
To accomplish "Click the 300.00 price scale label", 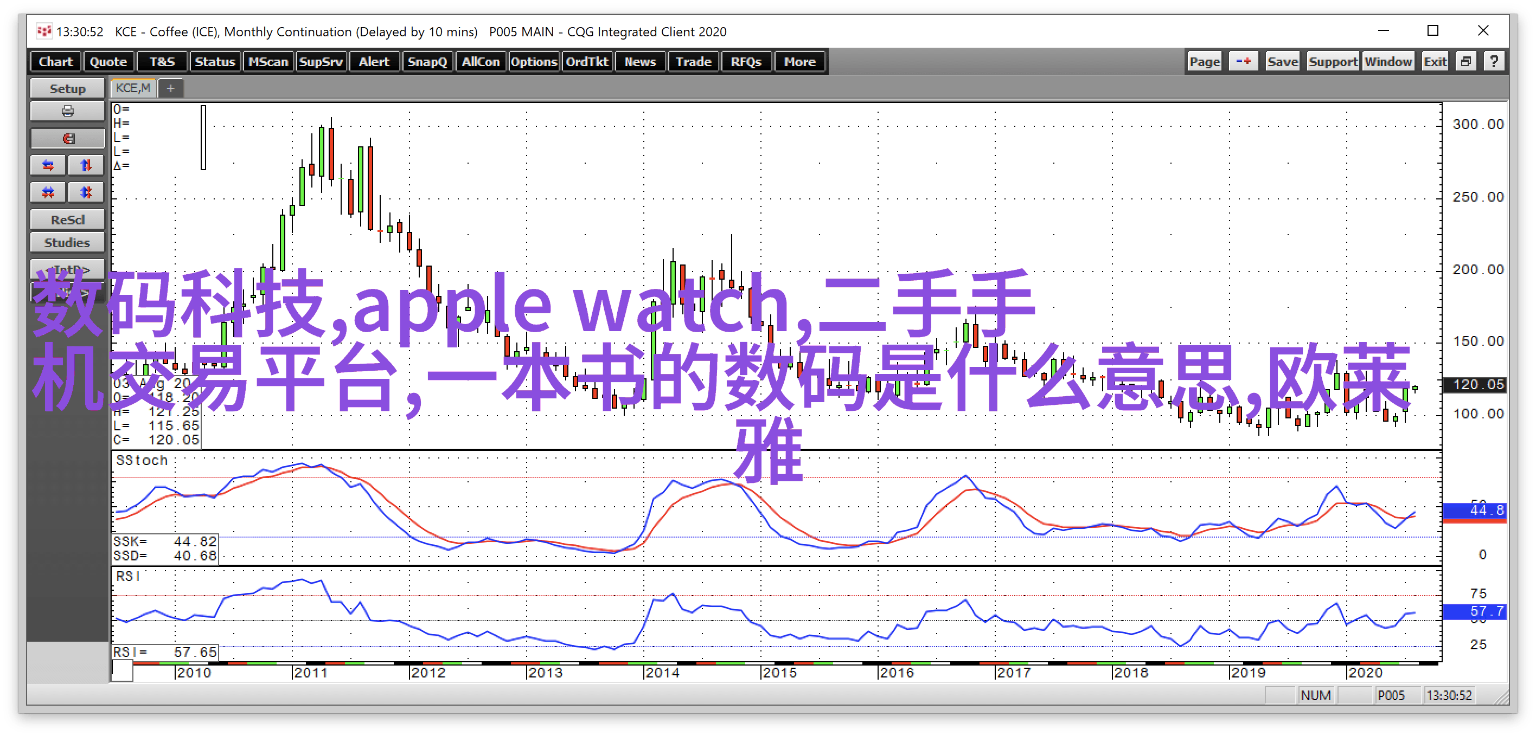I will tap(1478, 124).
